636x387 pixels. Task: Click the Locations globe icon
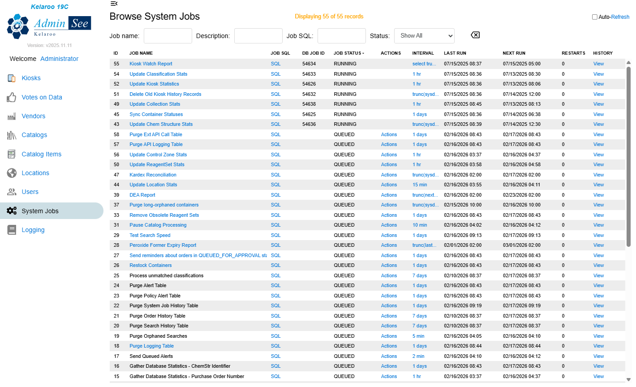pos(12,173)
